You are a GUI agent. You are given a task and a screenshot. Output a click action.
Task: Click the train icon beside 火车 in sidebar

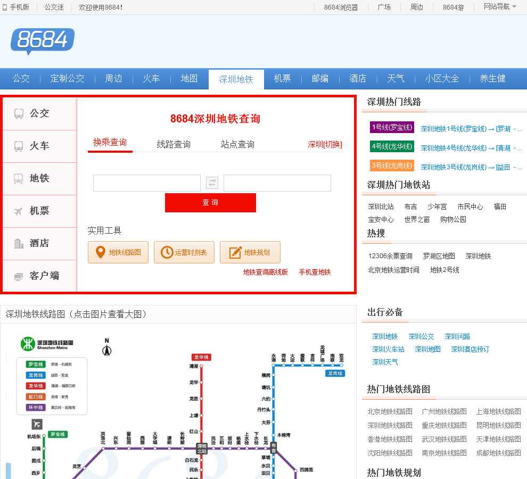click(x=19, y=146)
